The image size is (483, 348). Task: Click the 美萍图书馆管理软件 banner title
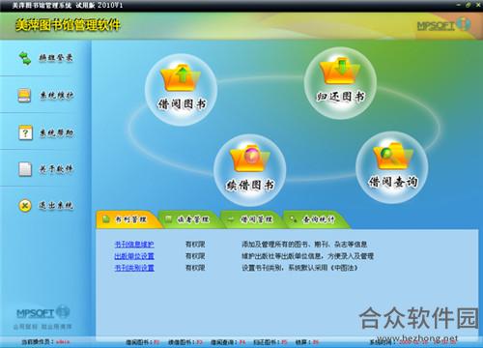click(68, 25)
